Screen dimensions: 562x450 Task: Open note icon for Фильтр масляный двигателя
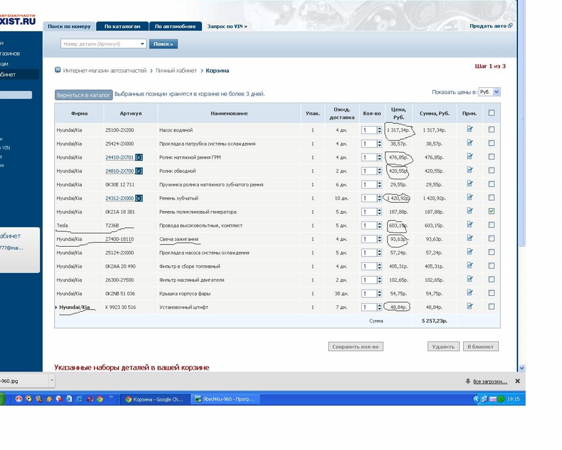pyautogui.click(x=470, y=279)
